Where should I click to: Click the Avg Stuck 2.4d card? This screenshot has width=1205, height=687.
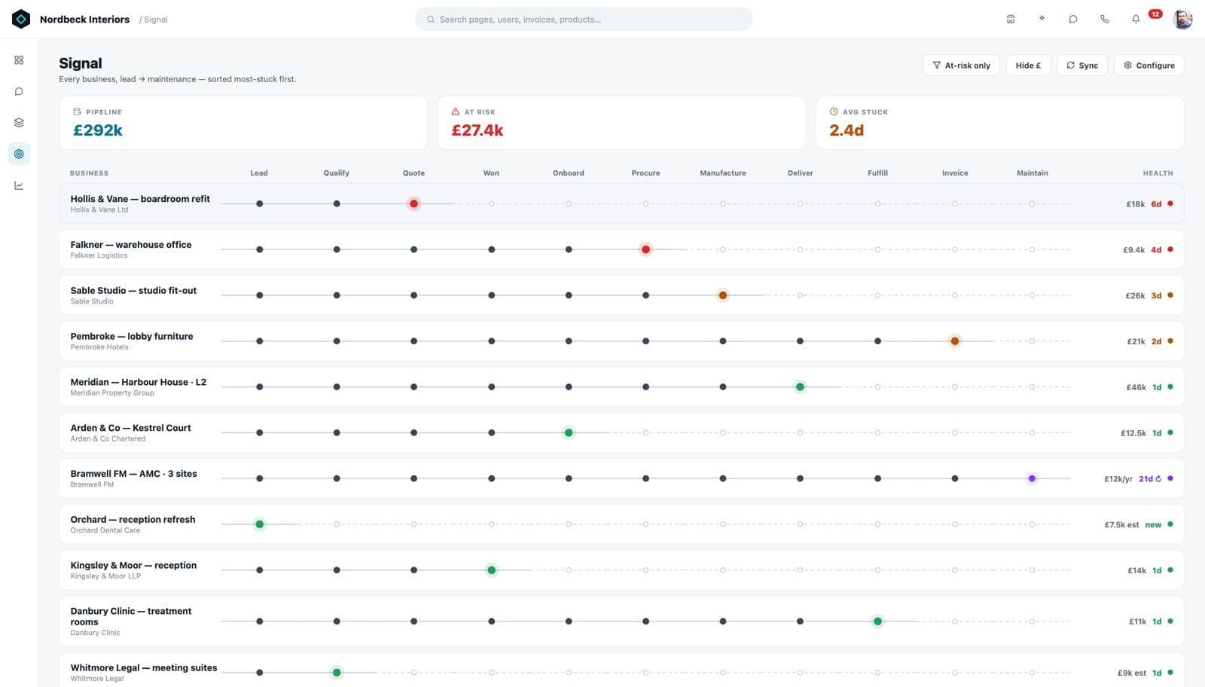[x=1000, y=123]
